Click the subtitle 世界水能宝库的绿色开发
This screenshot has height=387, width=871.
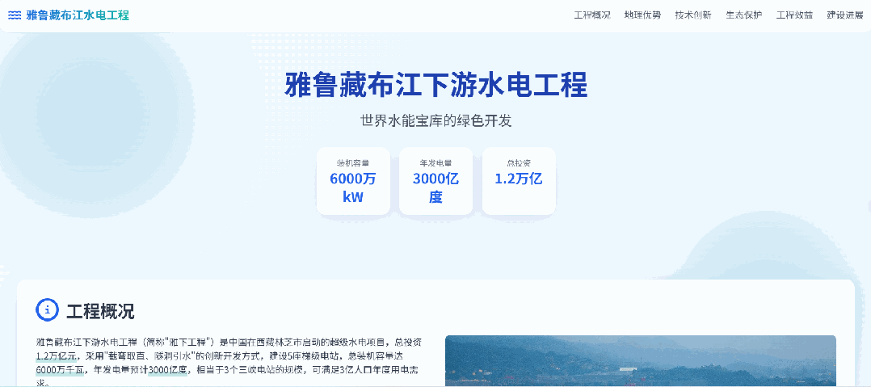pyautogui.click(x=436, y=120)
